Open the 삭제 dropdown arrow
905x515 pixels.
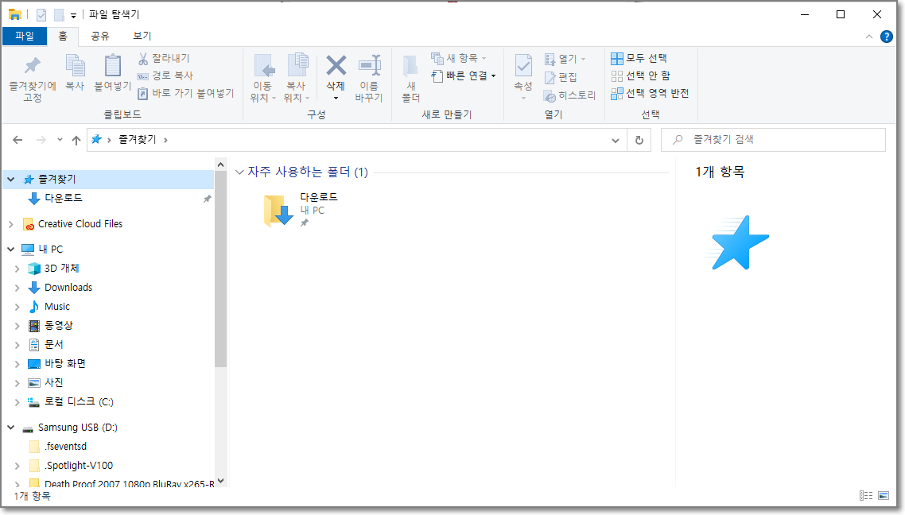coord(336,98)
